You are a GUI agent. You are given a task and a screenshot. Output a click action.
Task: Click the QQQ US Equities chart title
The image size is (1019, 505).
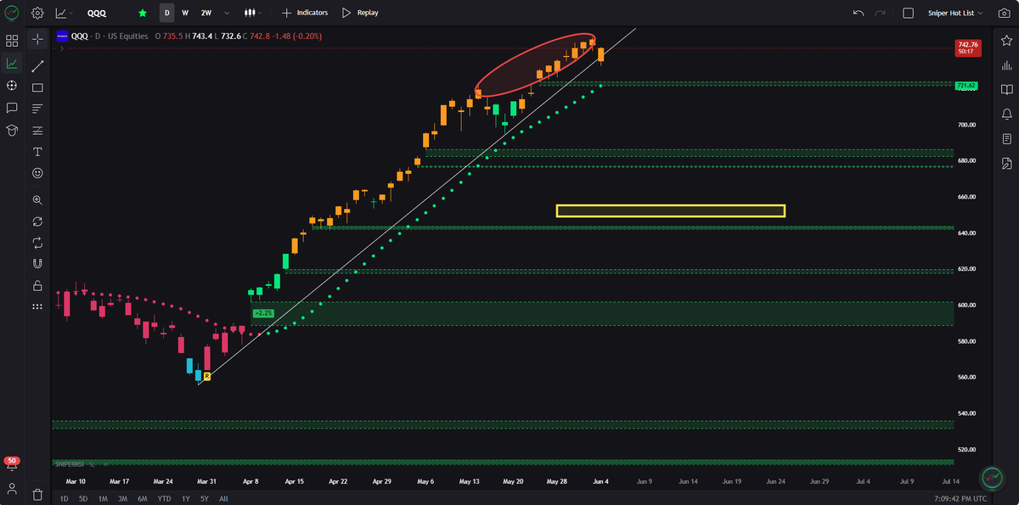click(111, 36)
